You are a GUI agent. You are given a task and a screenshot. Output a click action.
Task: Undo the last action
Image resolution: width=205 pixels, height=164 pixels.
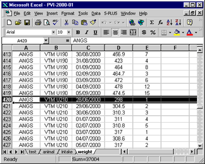click(104, 23)
